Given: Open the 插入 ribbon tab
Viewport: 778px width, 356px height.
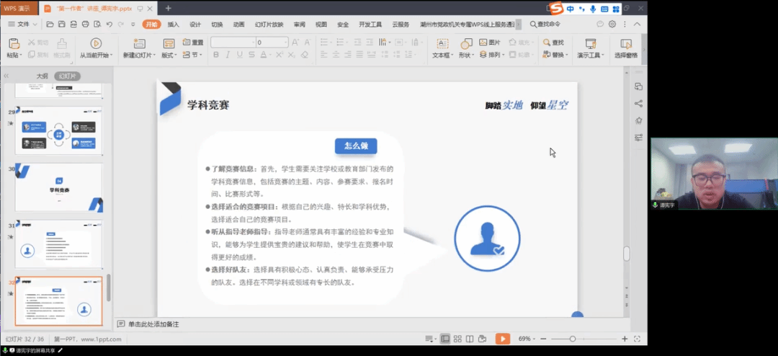Looking at the screenshot, I should [173, 25].
